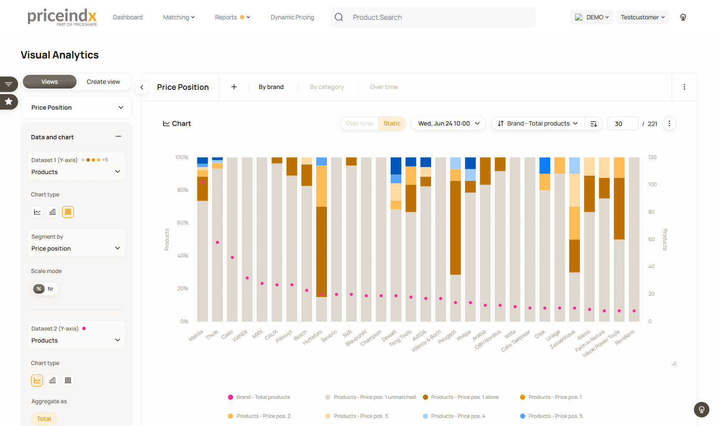This screenshot has height=426, width=718.
Task: Open the chart options three-dot menu
Action: pyautogui.click(x=669, y=123)
